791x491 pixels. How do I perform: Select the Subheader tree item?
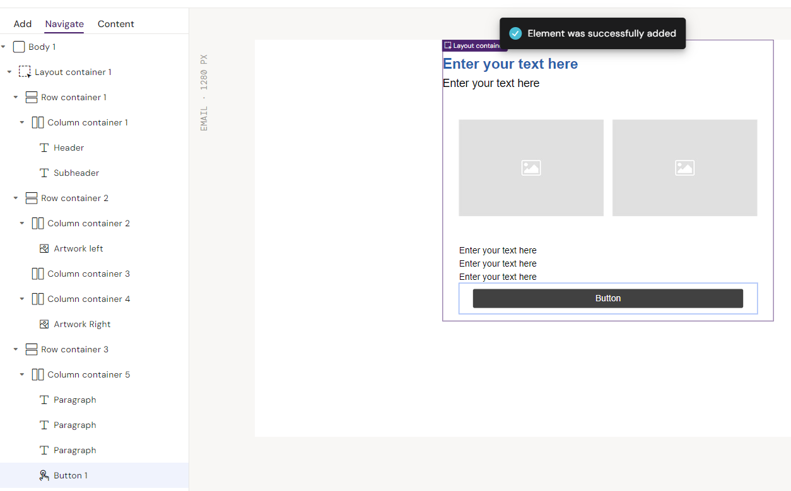[76, 173]
